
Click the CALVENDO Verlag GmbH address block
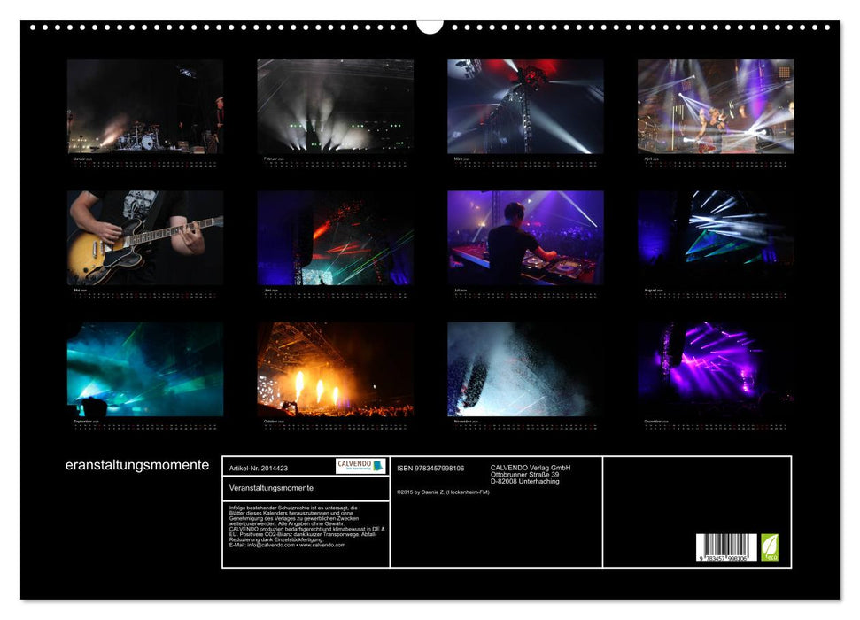click(531, 474)
